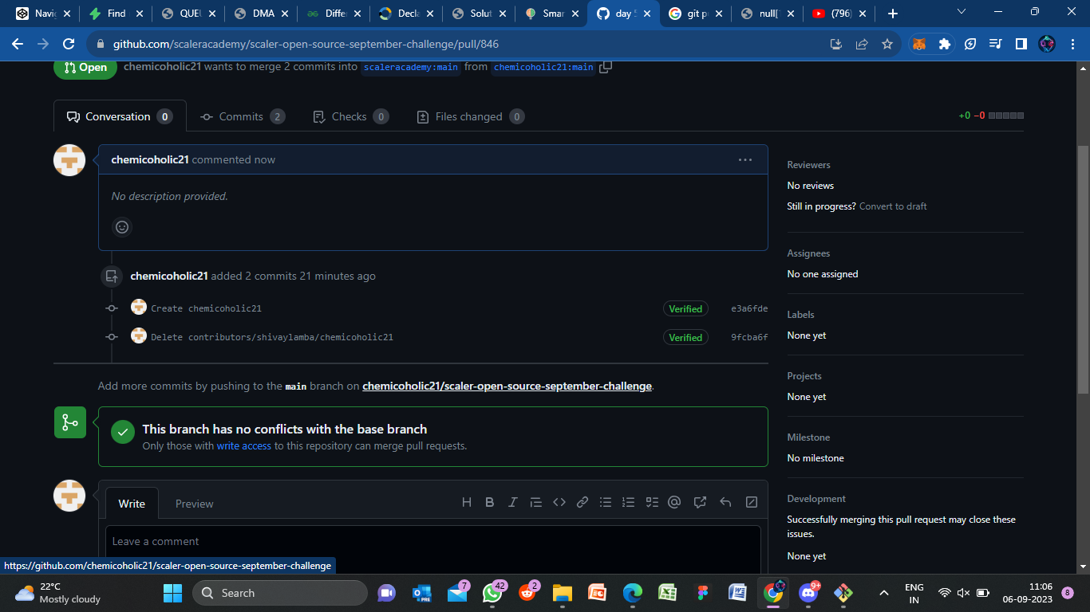Insert a link using the link icon

click(582, 501)
